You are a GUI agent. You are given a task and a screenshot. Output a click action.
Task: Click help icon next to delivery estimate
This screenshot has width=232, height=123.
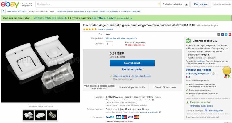(x=160, y=112)
